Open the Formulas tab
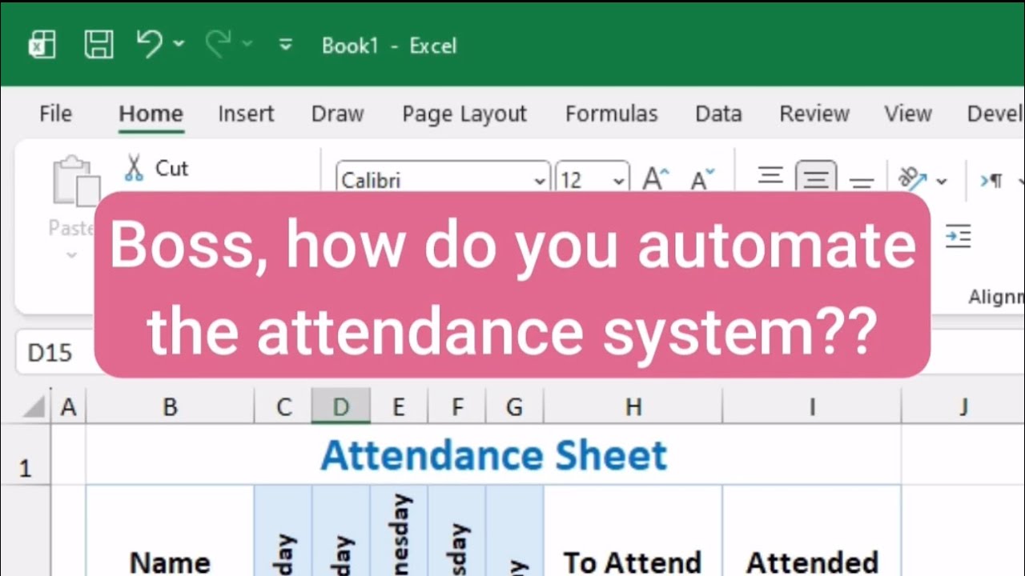Viewport: 1025px width, 576px height. pyautogui.click(x=611, y=114)
